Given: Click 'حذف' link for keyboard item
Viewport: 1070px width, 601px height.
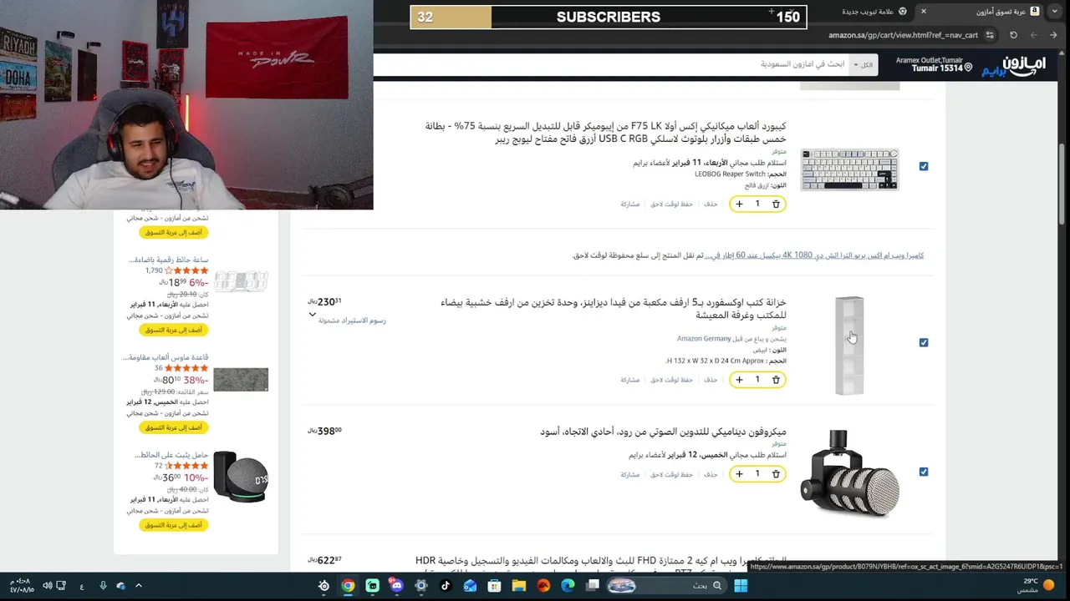Looking at the screenshot, I should pyautogui.click(x=711, y=204).
